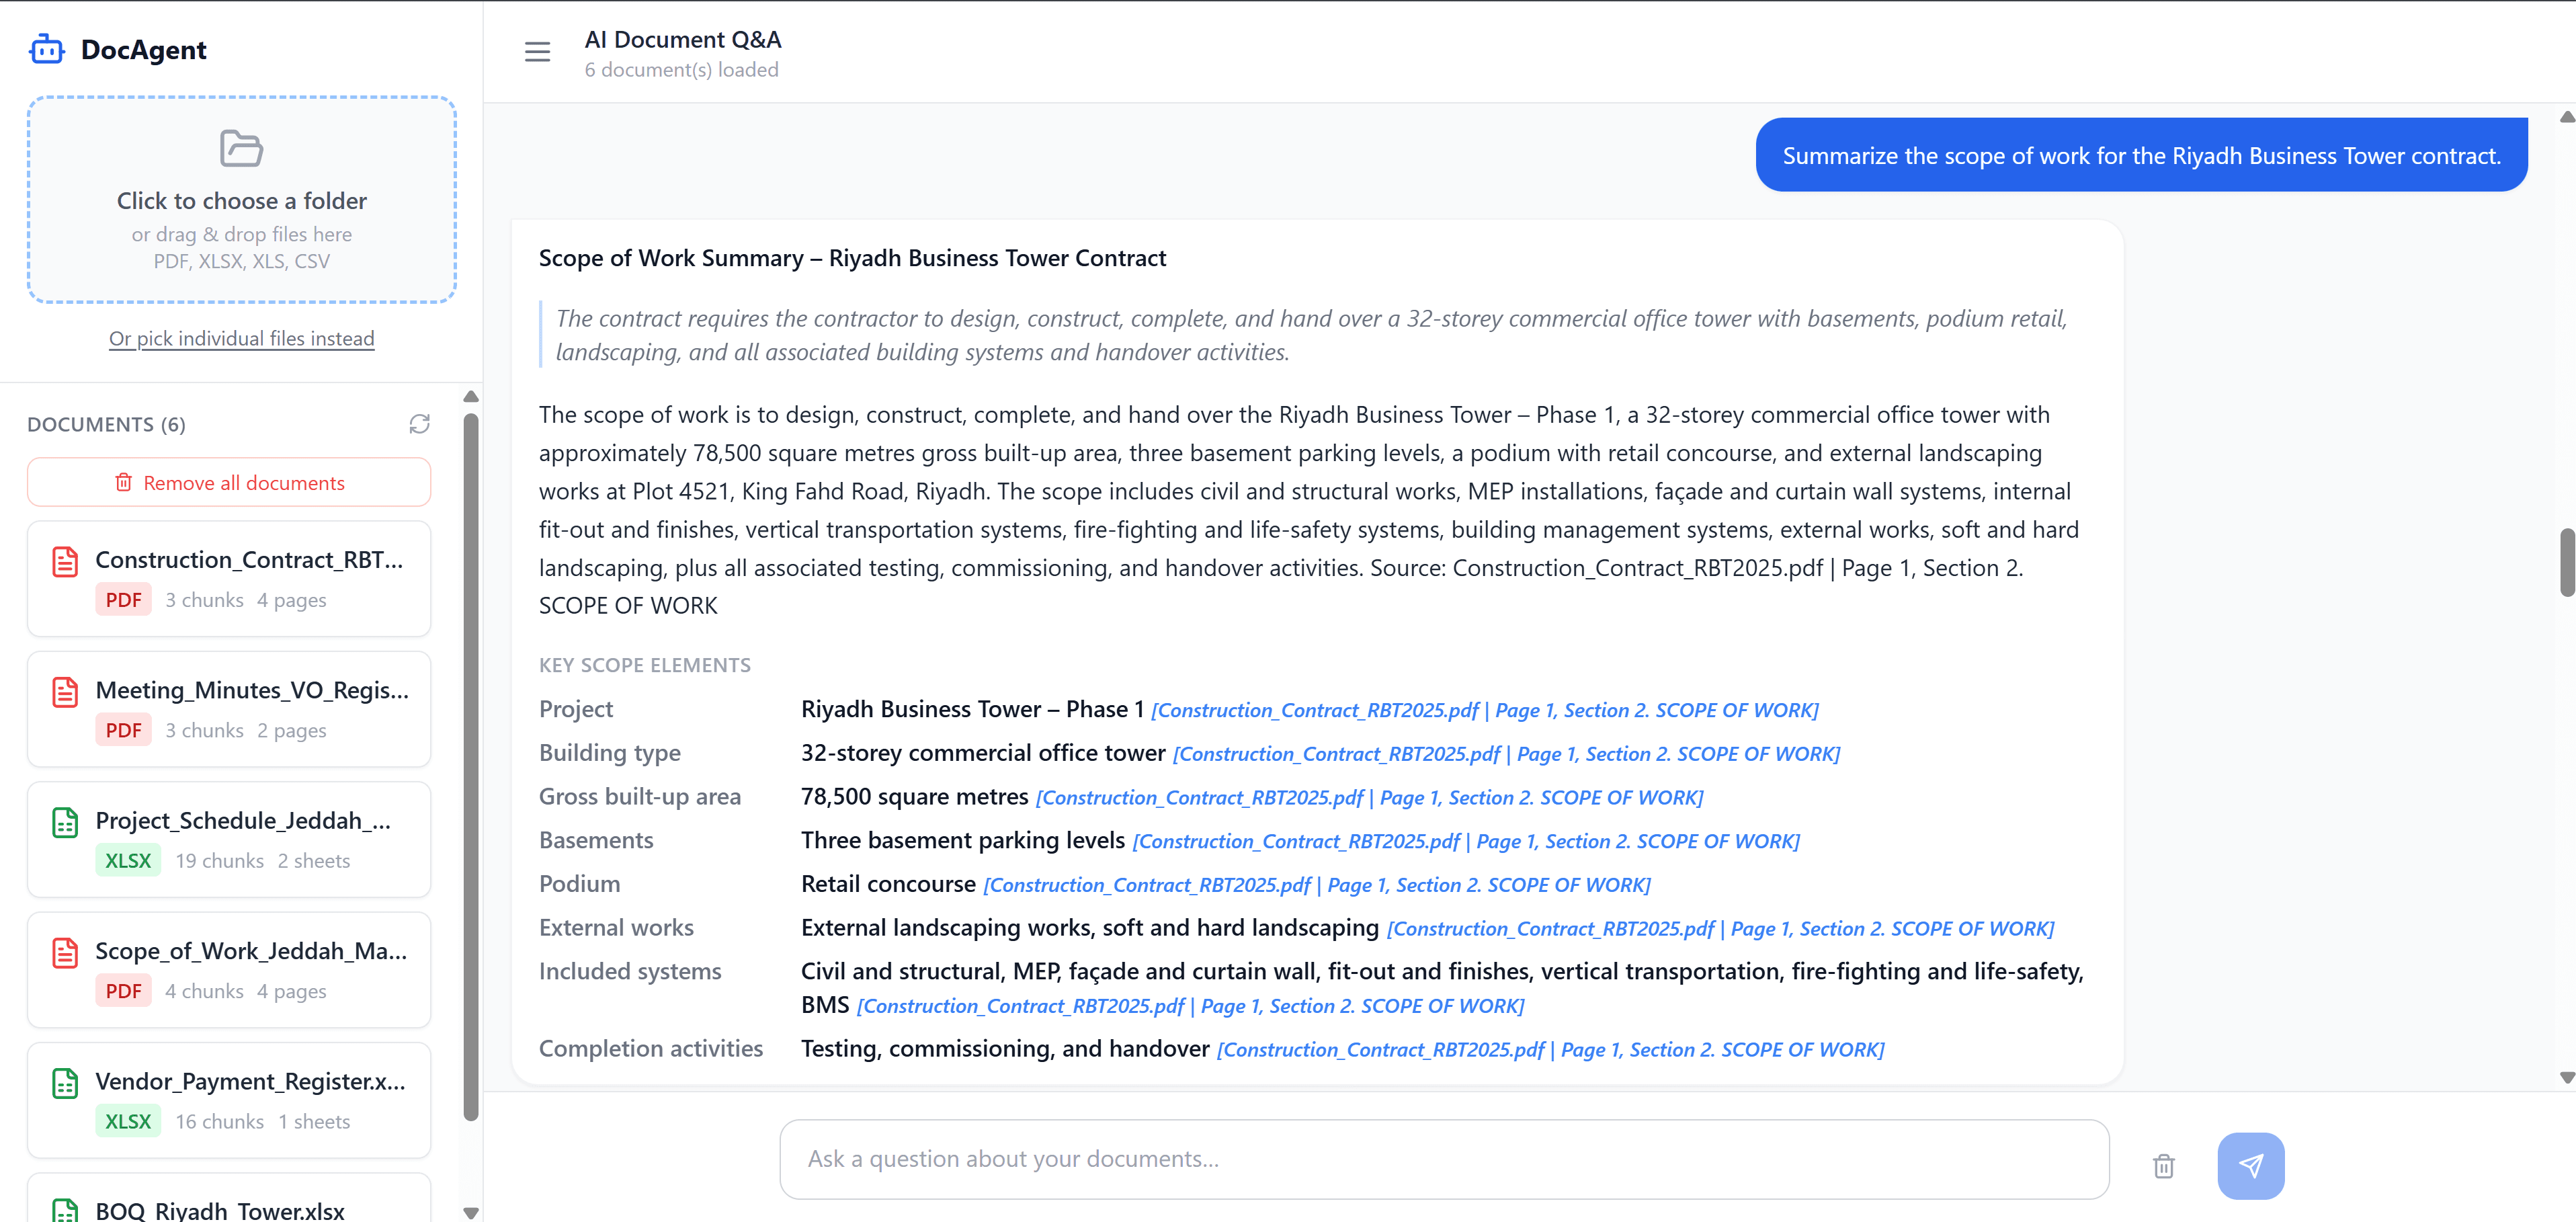Open citation link in Included systems row

pos(1190,1007)
